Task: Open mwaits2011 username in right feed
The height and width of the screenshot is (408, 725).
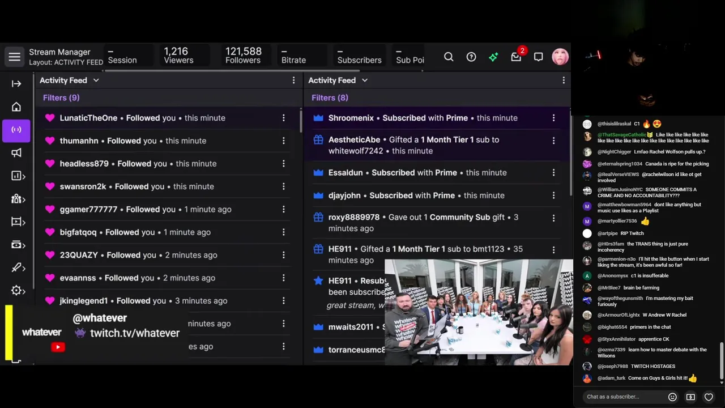Action: tap(351, 327)
